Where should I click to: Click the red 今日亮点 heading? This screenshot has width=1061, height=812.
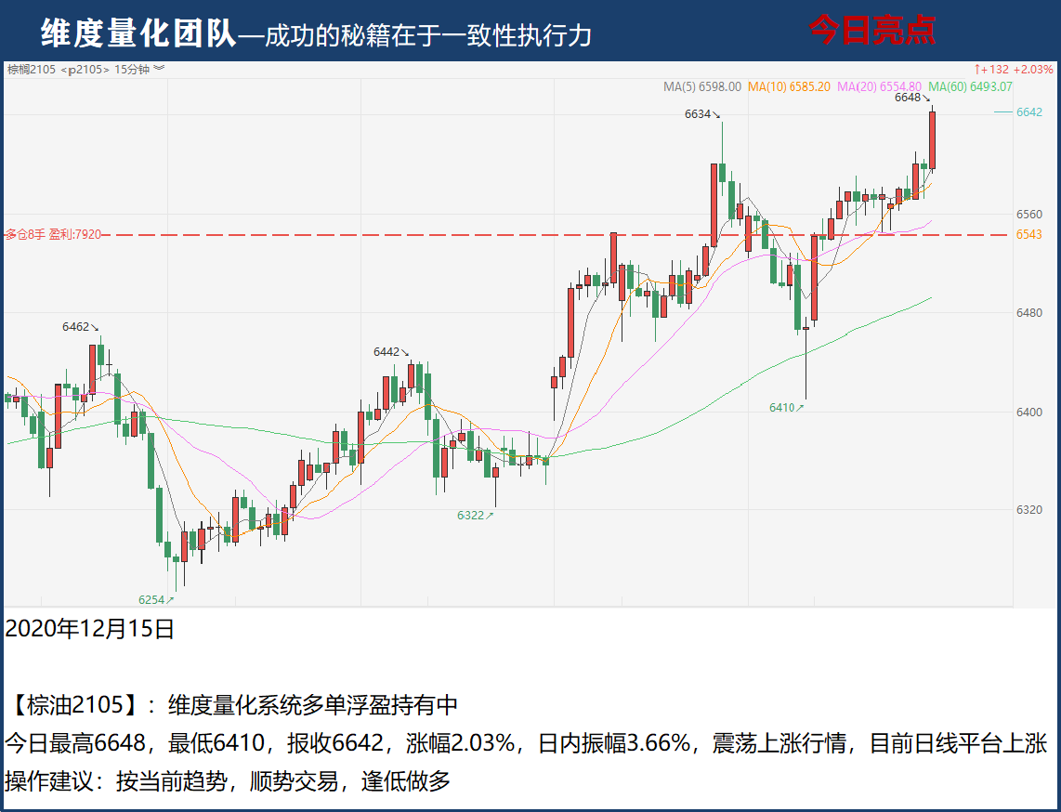coord(871,31)
